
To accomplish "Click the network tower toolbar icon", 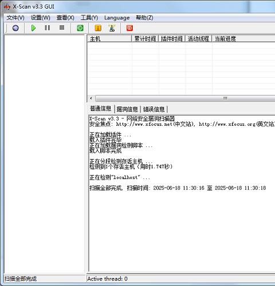I will tap(112, 28).
